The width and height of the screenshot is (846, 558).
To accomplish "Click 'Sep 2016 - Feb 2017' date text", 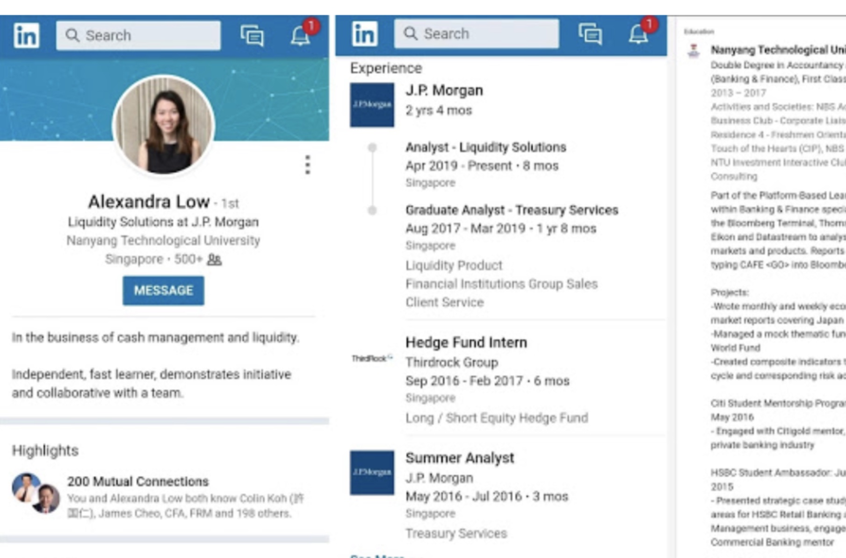I will point(464,381).
